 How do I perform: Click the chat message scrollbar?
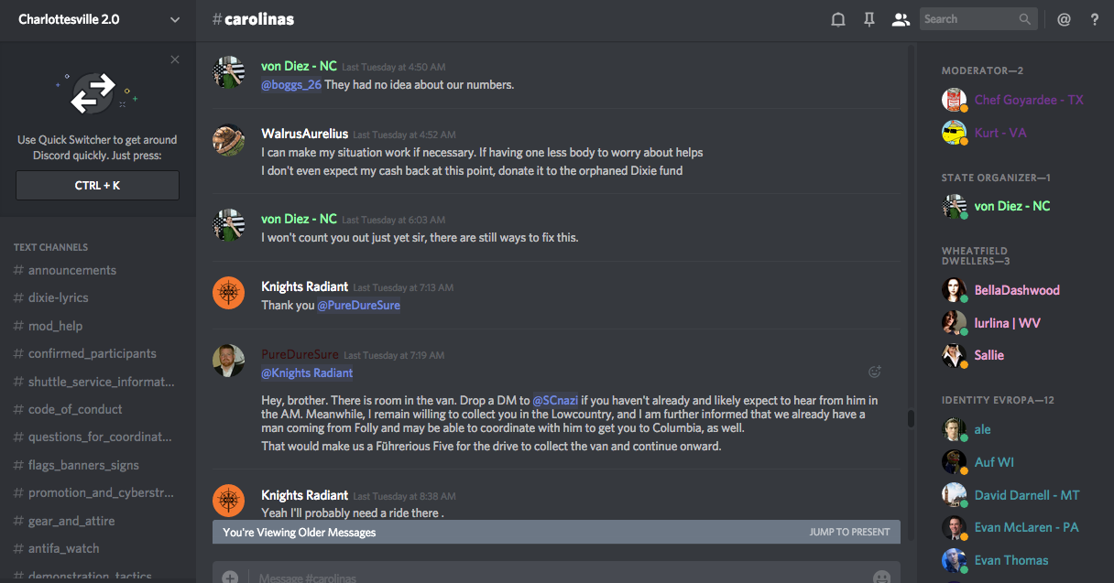tap(911, 418)
